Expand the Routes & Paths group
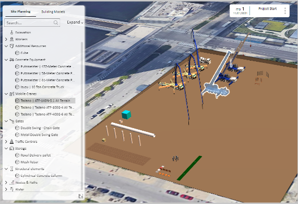This screenshot has height=204, width=298. (6, 183)
